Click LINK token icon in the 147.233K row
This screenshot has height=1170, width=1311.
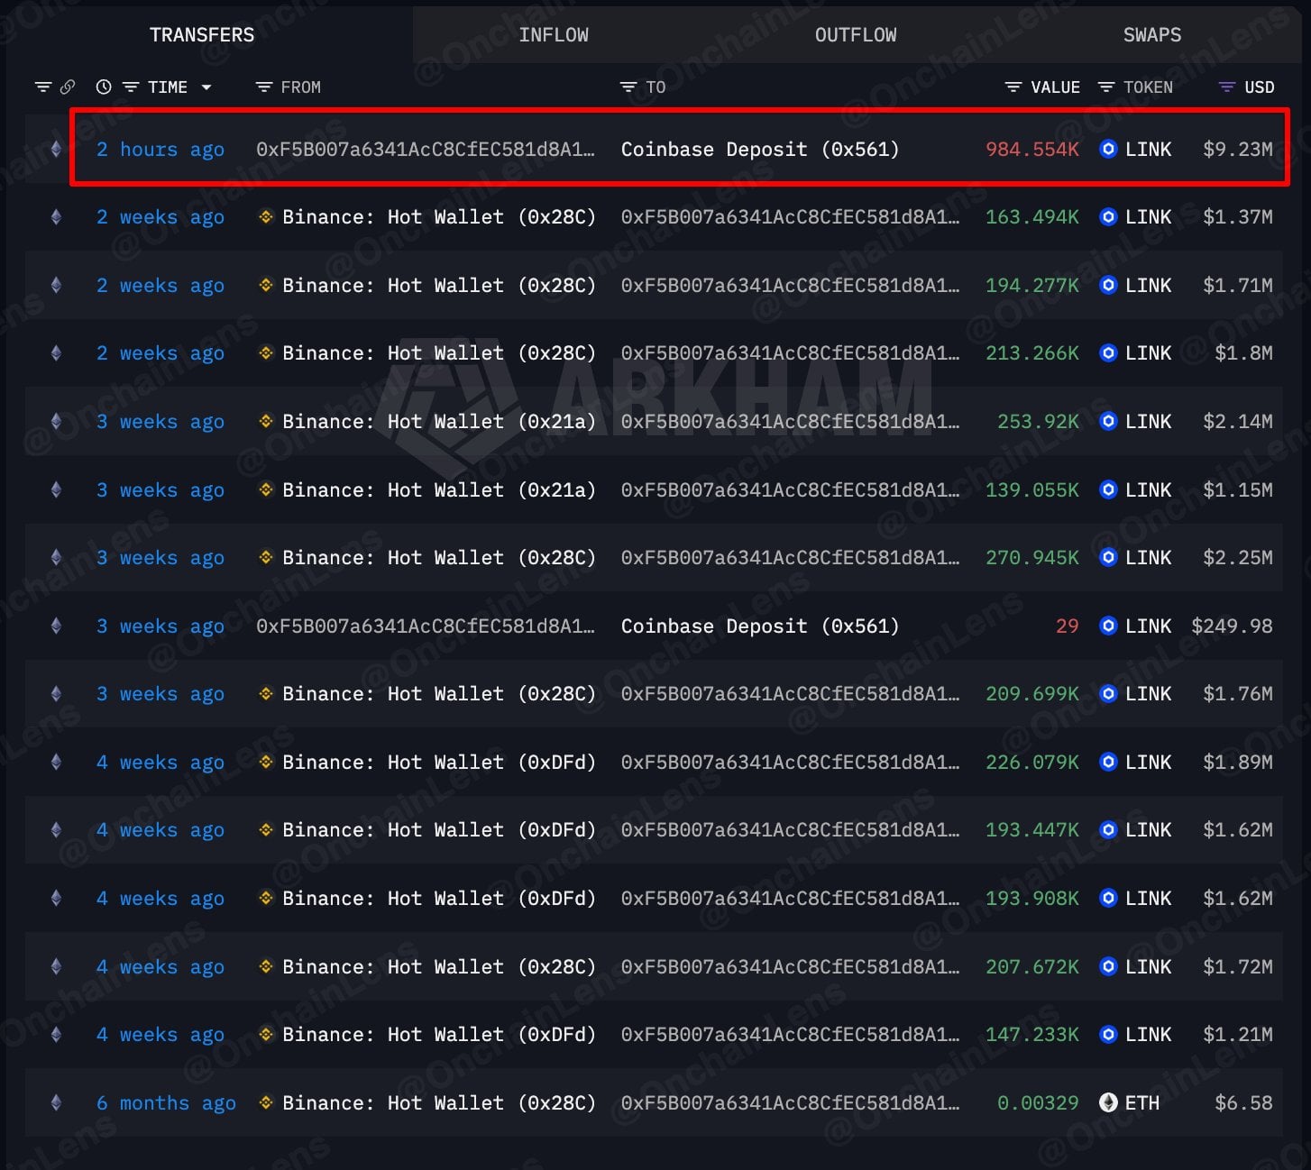point(1109,1035)
